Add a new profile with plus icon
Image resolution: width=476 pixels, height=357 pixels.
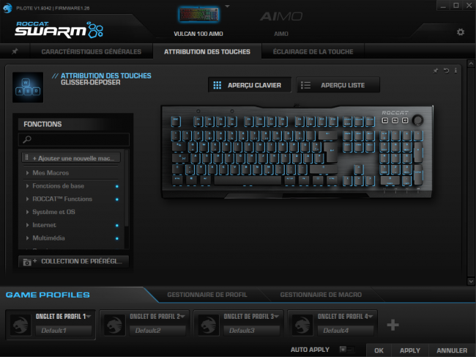point(393,325)
